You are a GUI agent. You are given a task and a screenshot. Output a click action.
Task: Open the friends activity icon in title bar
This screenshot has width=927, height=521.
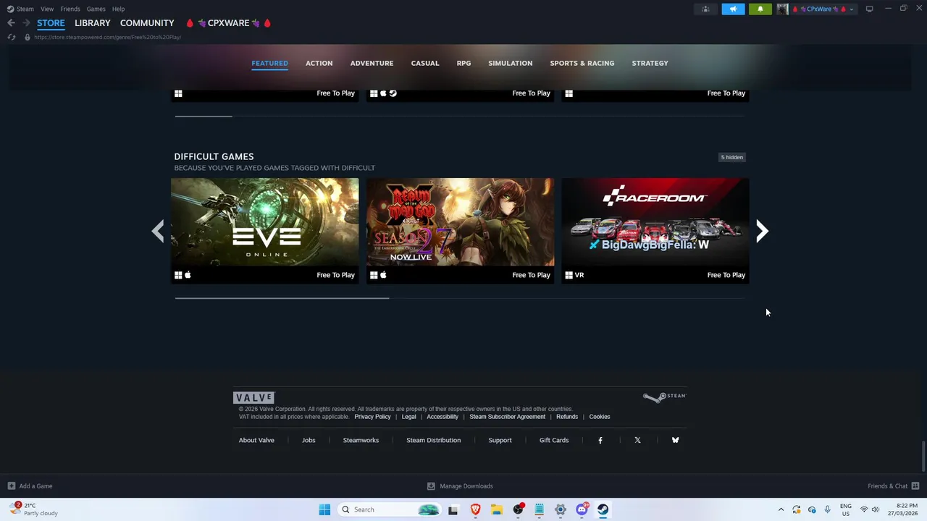coord(705,9)
